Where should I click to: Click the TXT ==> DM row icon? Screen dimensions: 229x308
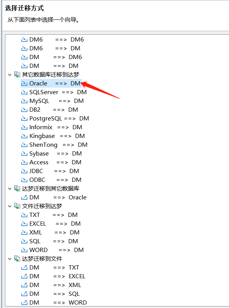24,215
